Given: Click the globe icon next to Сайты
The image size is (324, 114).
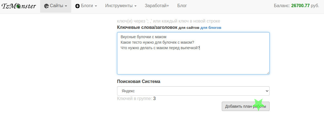Looking at the screenshot, I should 46,6.
